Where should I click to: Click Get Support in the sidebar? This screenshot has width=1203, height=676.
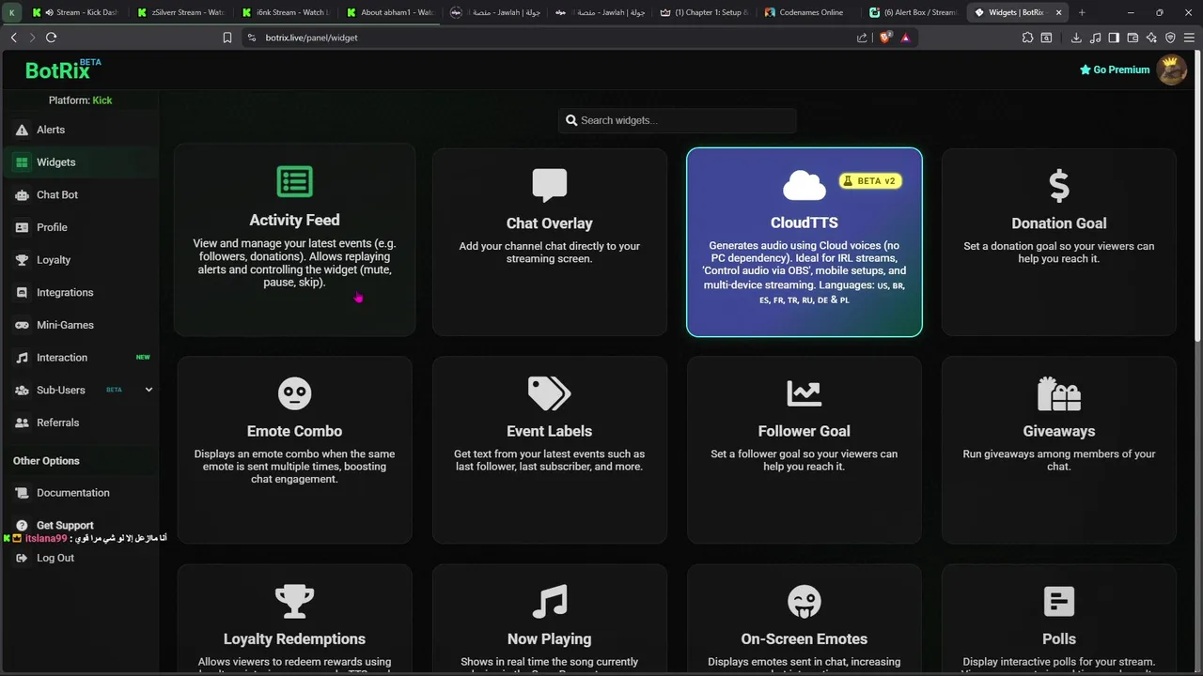(x=79, y=525)
